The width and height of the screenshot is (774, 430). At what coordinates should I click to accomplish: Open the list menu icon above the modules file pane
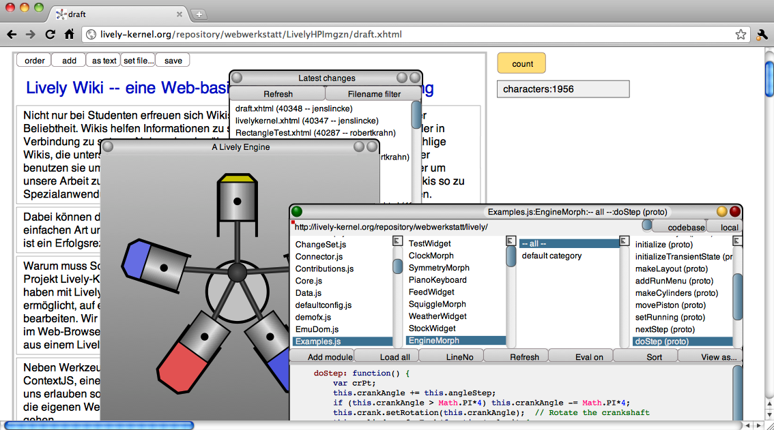(397, 241)
